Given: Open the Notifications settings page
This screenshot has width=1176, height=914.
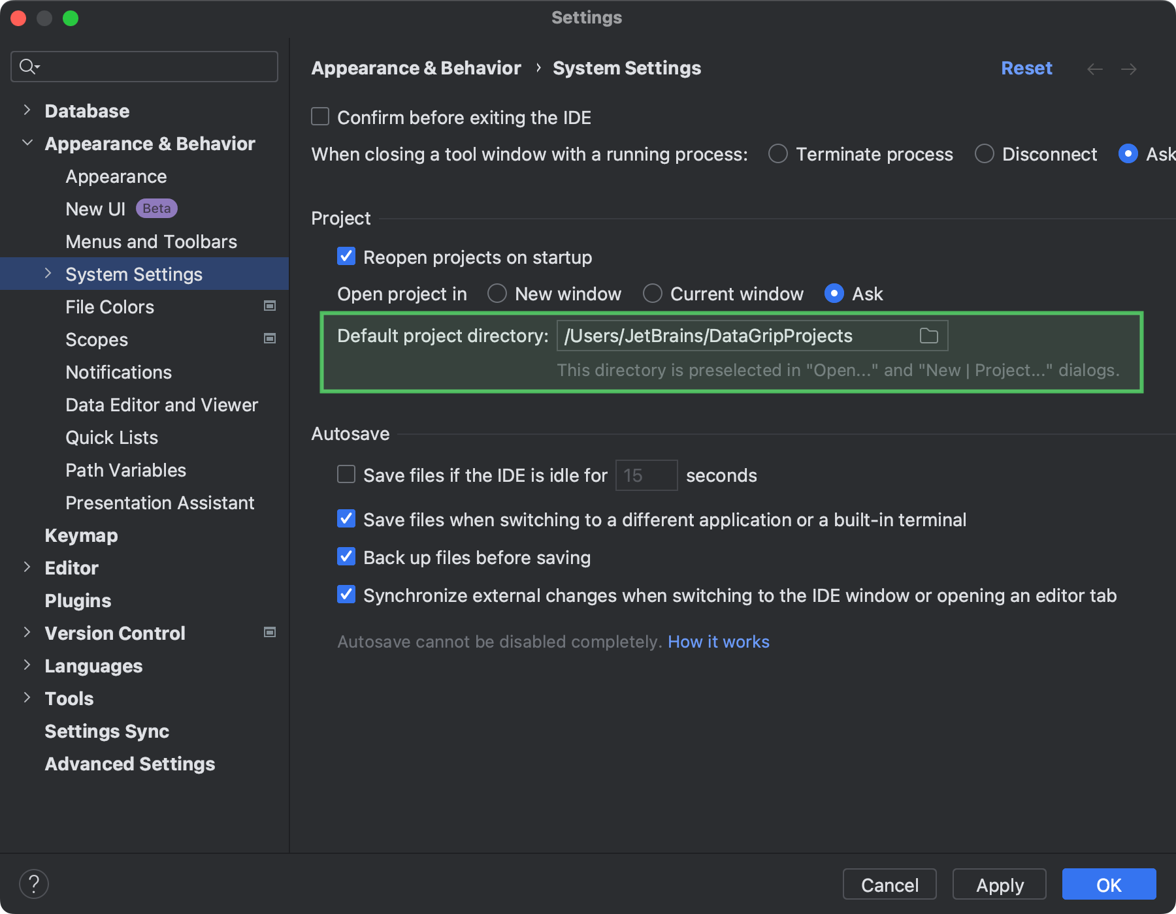Looking at the screenshot, I should click(x=118, y=371).
